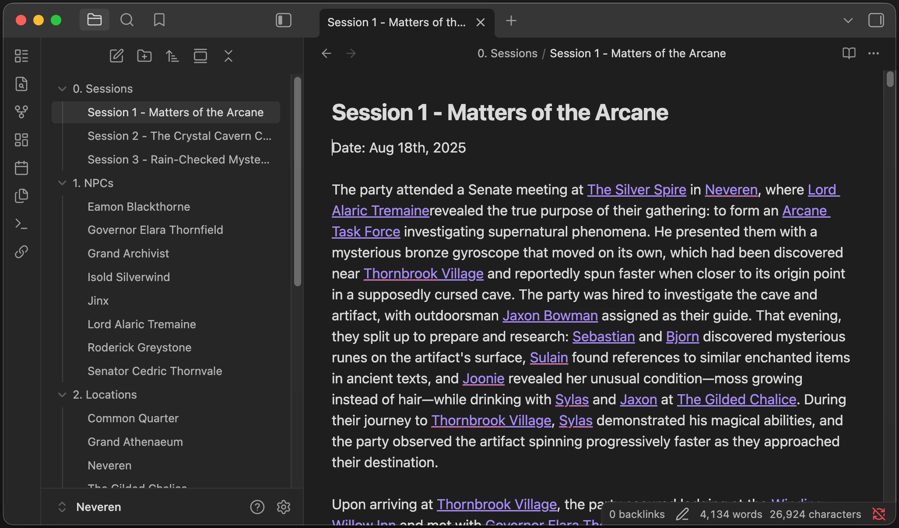Change the sort order of notes
This screenshot has width=899, height=528.
(172, 56)
